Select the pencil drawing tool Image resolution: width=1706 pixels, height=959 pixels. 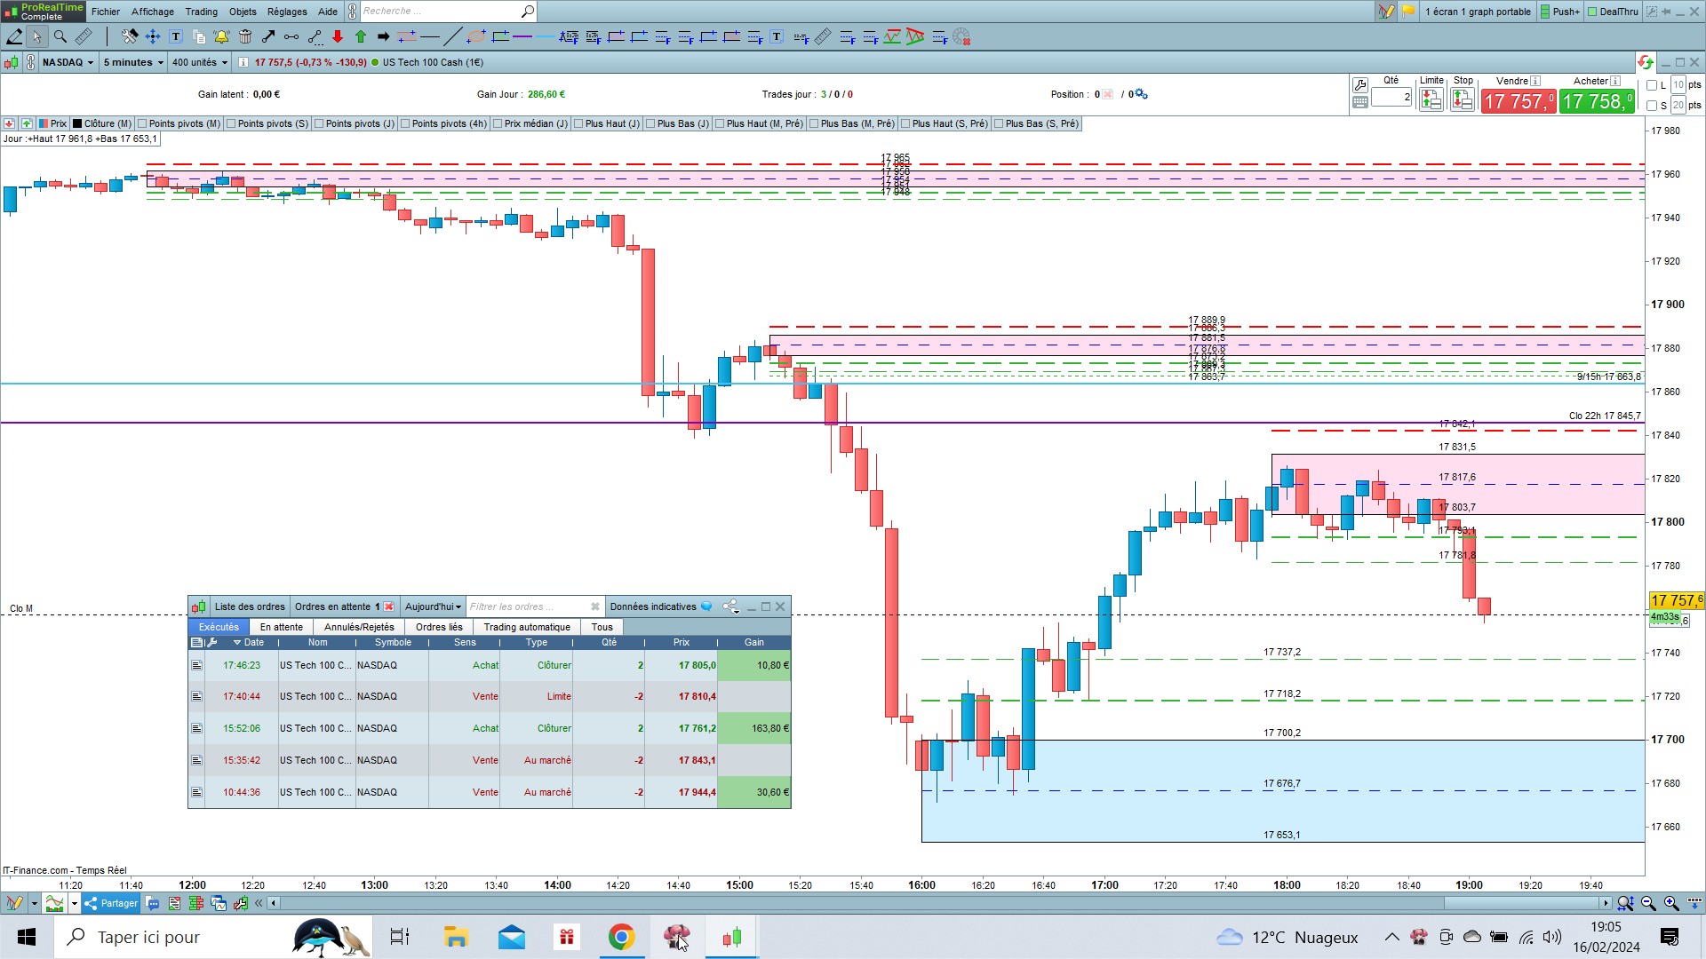tap(14, 36)
